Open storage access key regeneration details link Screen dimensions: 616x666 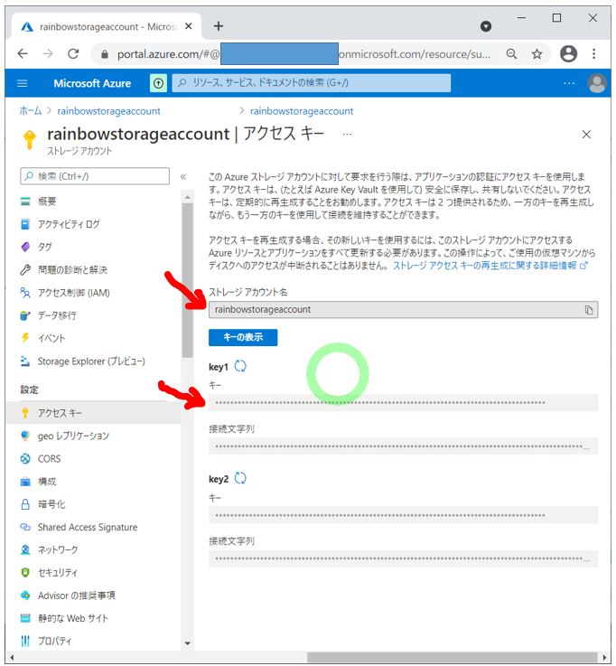tap(490, 266)
